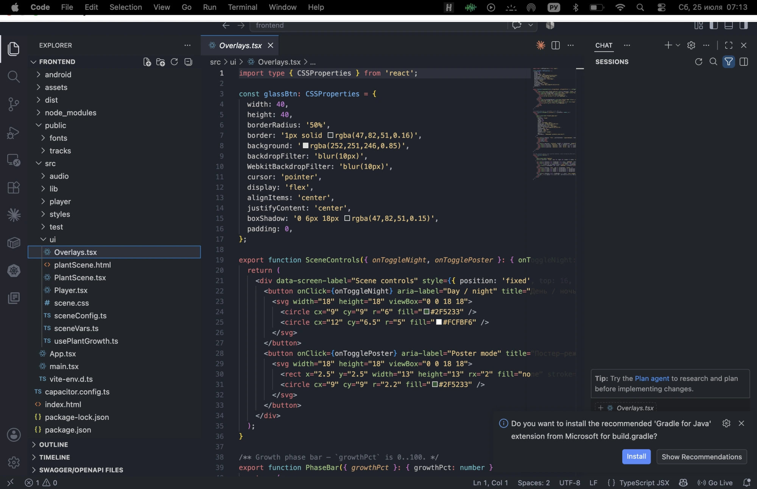Open the Selection menu
The image size is (757, 489).
[x=126, y=7]
